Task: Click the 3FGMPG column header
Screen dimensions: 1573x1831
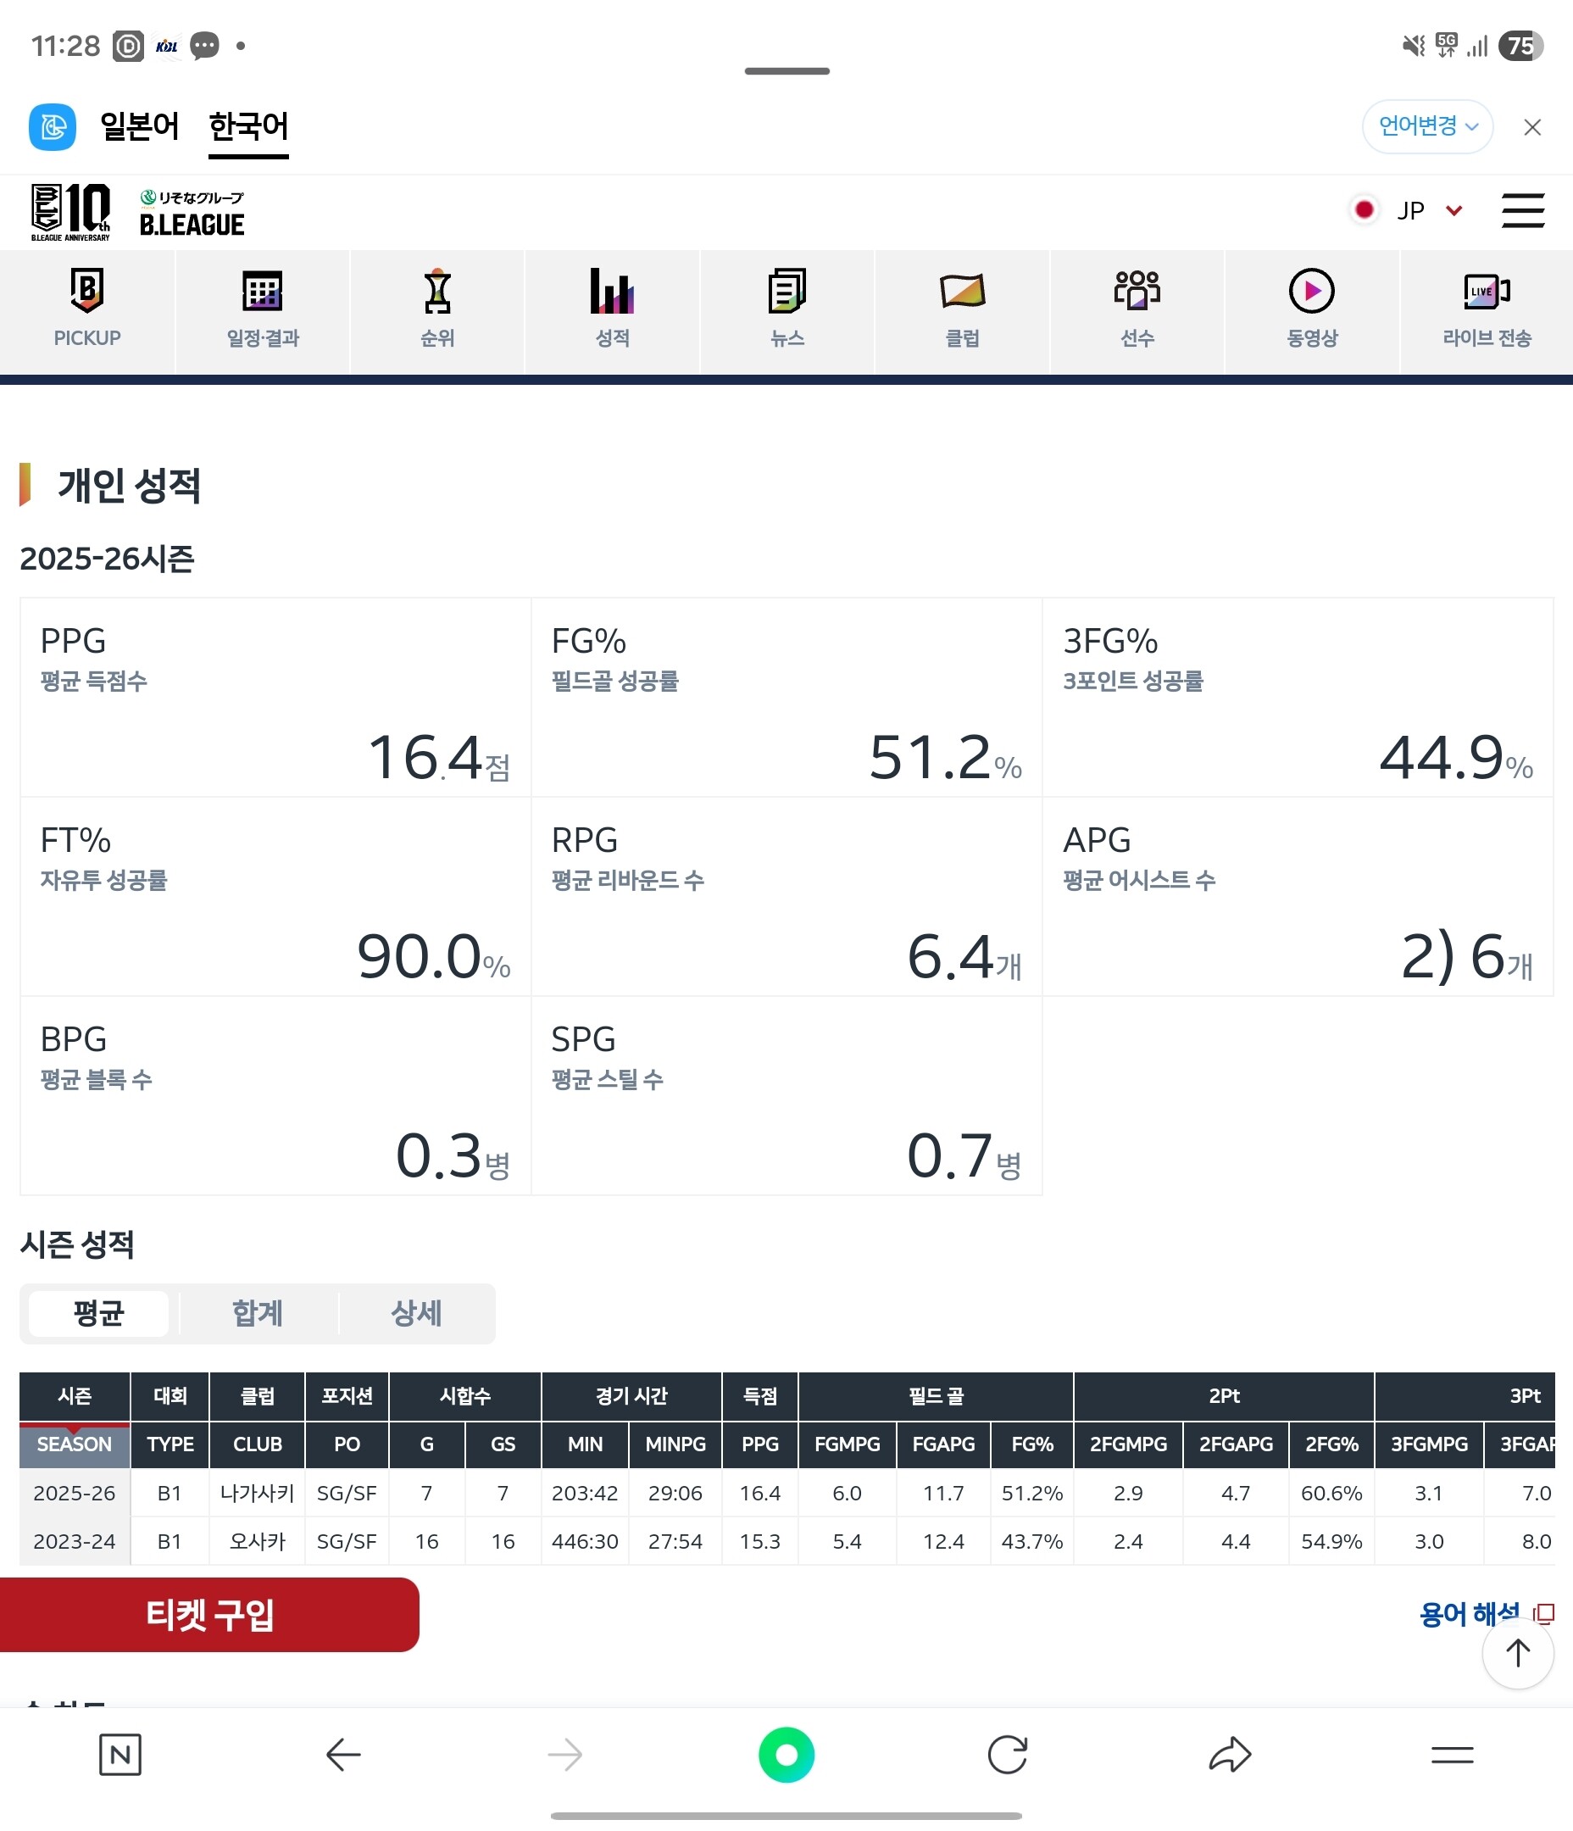Action: click(1429, 1444)
